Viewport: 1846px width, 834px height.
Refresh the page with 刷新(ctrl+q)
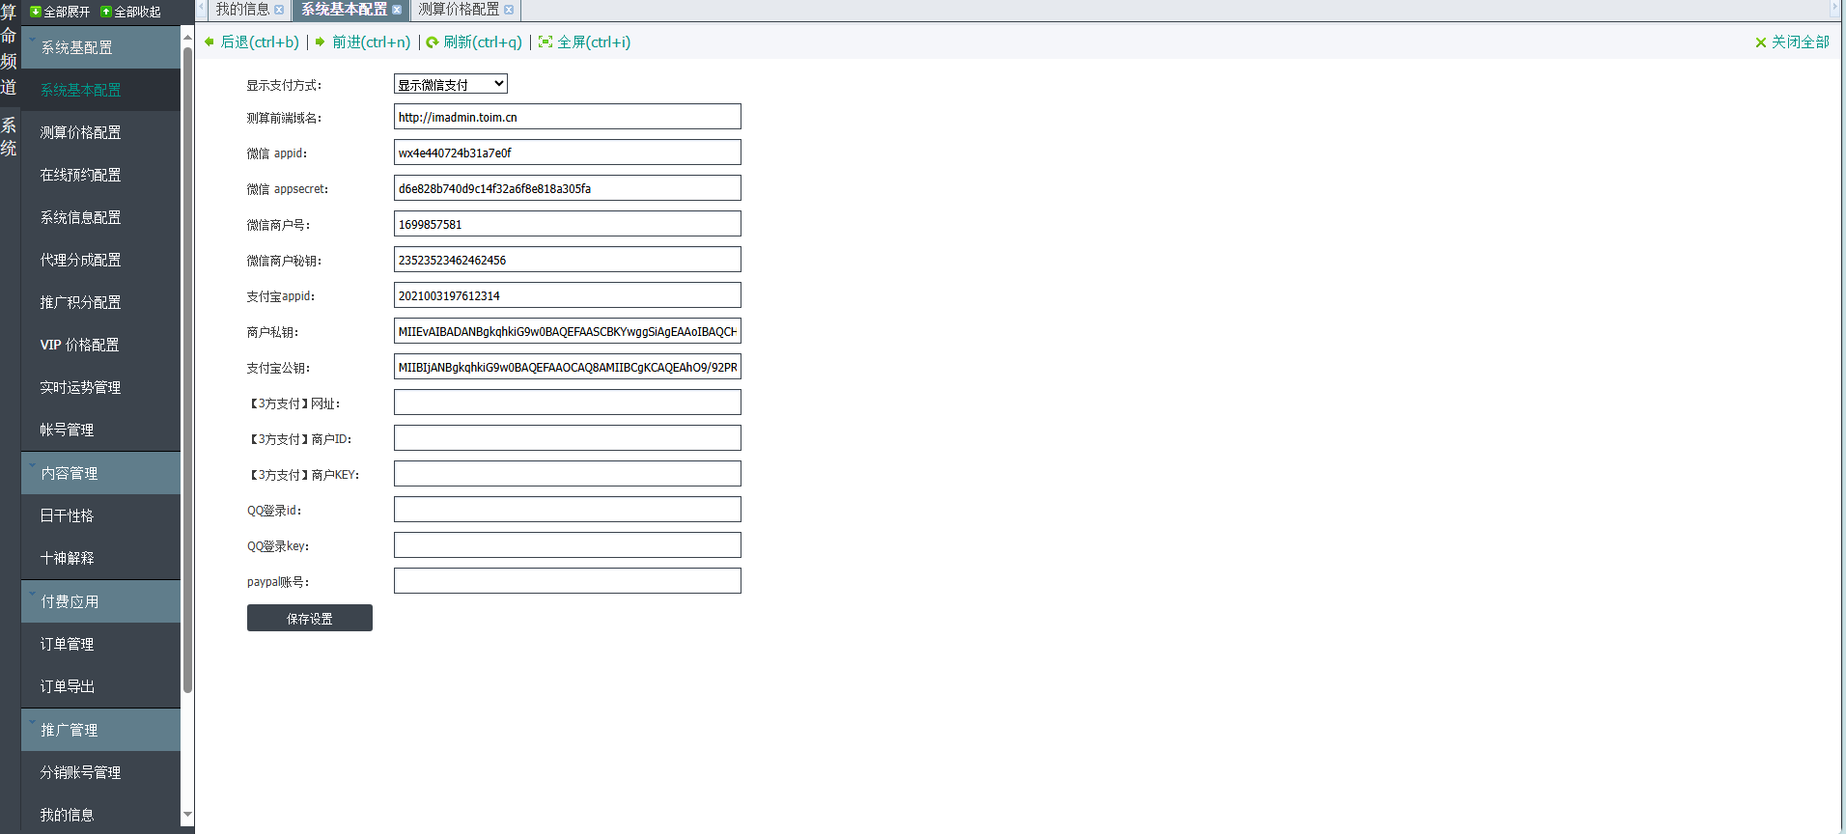(474, 42)
